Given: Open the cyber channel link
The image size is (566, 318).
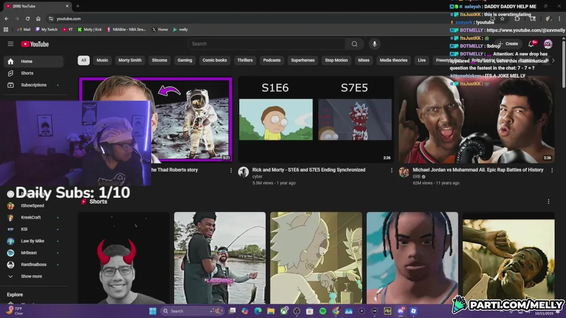Looking at the screenshot, I should pyautogui.click(x=257, y=177).
